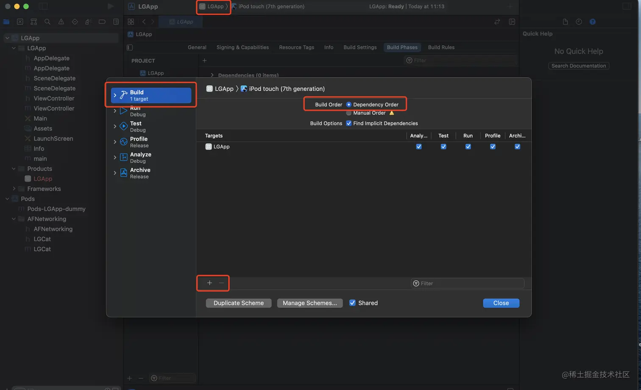Expand the Profile action chevron
641x390 pixels.
(115, 142)
